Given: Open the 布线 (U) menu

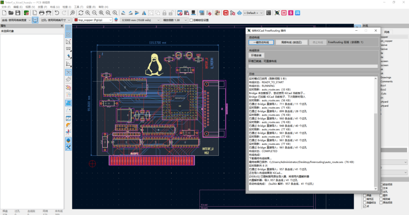Looking at the screenshot, I should [x=55, y=7].
